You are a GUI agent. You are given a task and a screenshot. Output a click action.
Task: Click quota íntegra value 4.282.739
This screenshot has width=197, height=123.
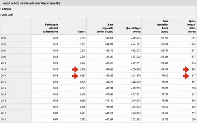[x=136, y=82]
